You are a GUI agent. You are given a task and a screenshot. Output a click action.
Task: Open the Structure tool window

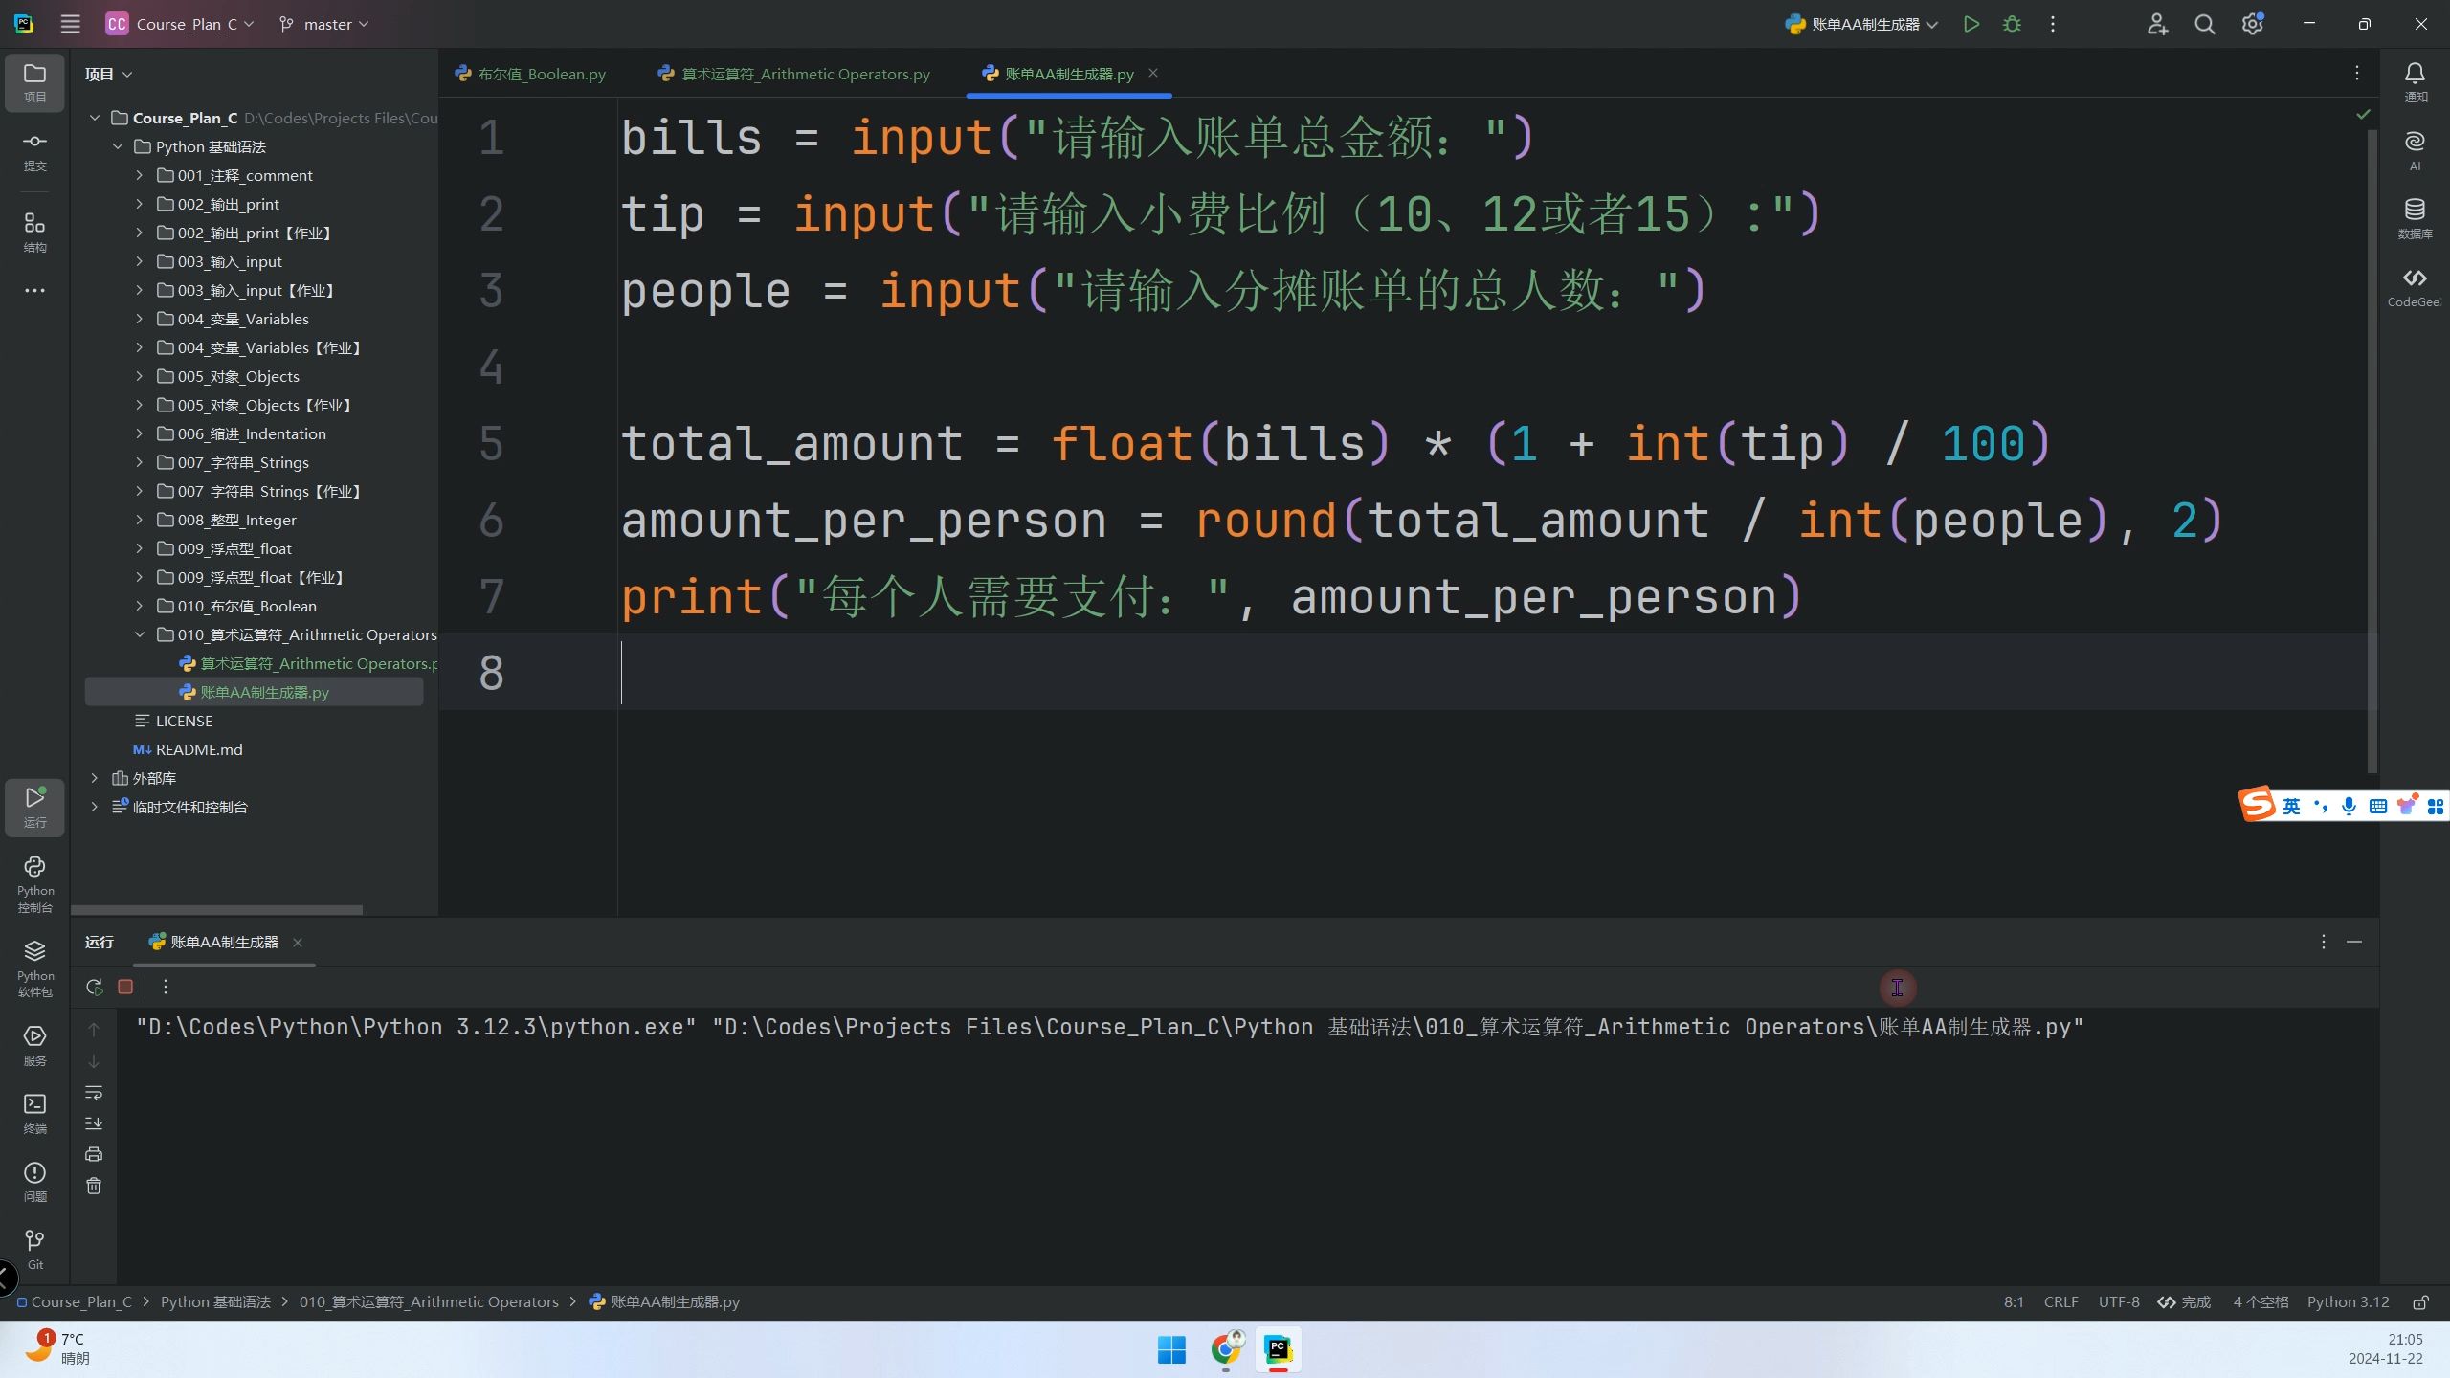pyautogui.click(x=34, y=233)
